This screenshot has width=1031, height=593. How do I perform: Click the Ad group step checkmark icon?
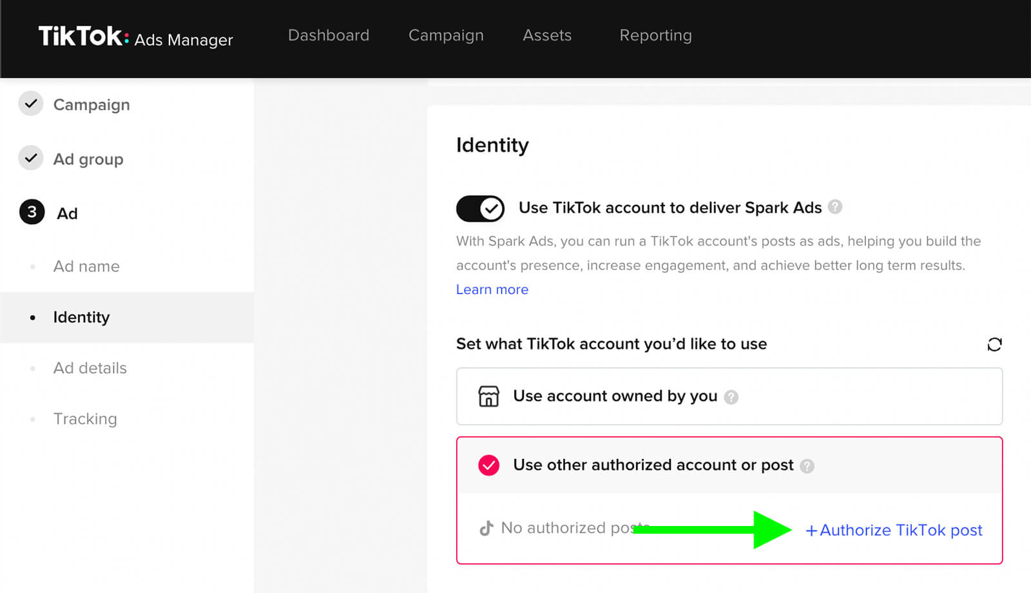[x=31, y=158]
